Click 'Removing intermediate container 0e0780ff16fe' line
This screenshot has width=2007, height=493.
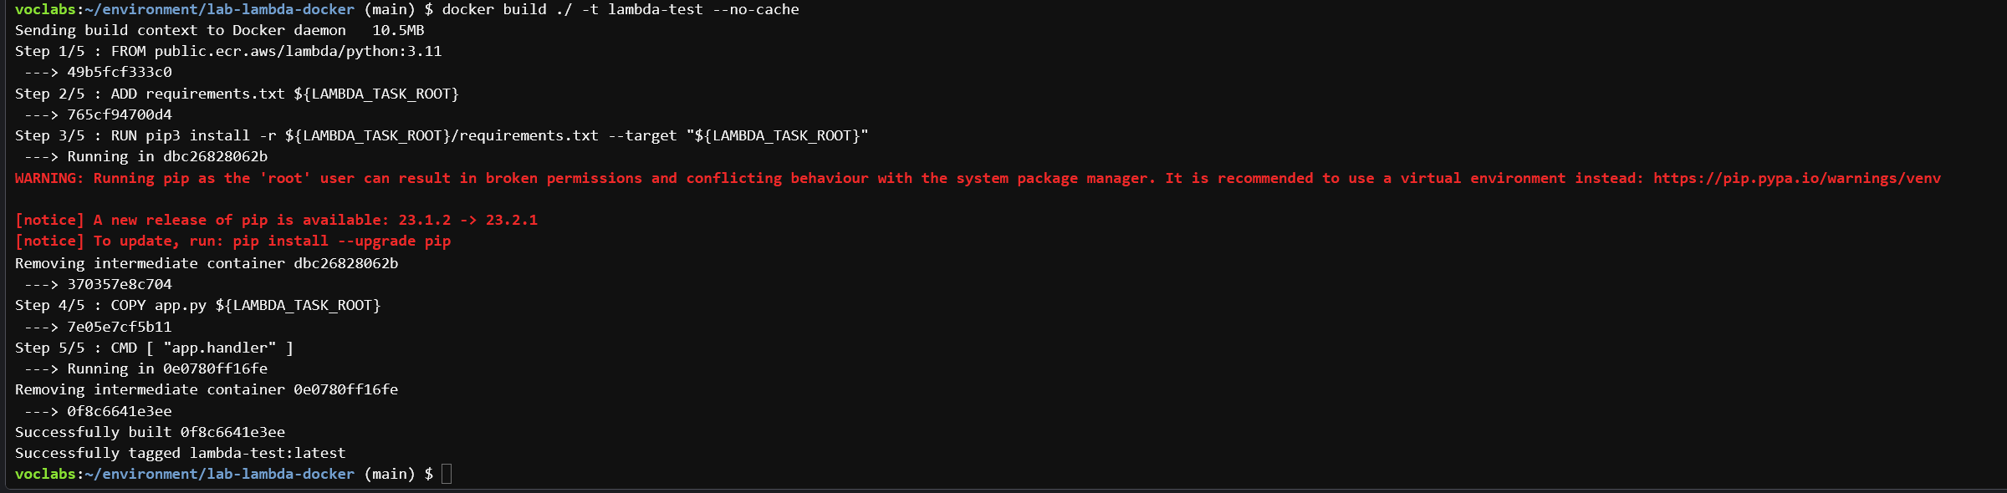(x=207, y=389)
